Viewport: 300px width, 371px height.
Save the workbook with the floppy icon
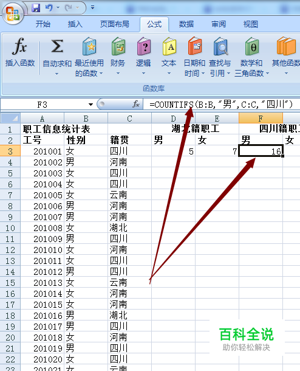[36, 8]
